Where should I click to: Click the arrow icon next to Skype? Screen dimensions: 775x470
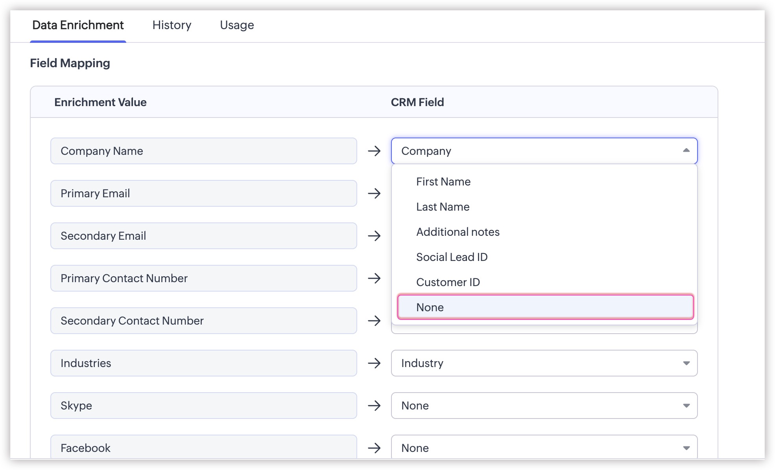point(374,406)
